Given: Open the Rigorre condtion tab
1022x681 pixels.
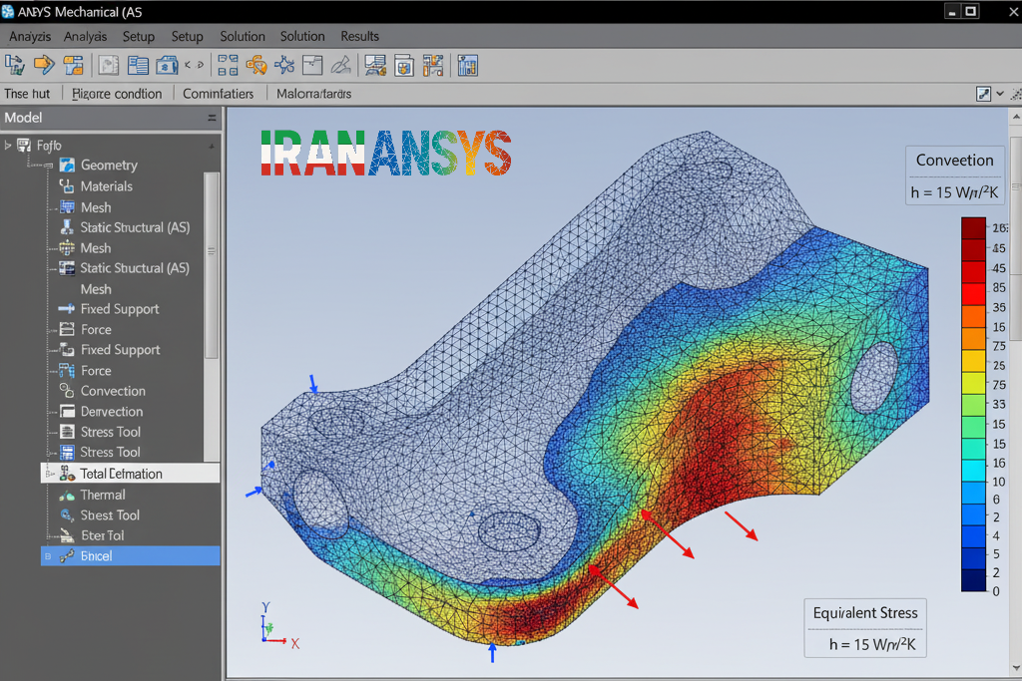Looking at the screenshot, I should tap(117, 94).
